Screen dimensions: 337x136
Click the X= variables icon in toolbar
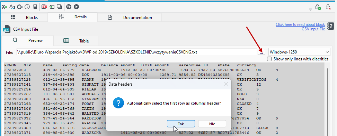coord(5,7)
